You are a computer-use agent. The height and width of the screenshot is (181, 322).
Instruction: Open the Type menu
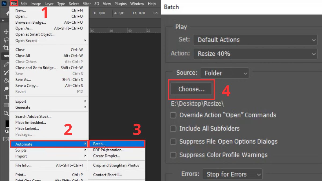tap(61, 4)
